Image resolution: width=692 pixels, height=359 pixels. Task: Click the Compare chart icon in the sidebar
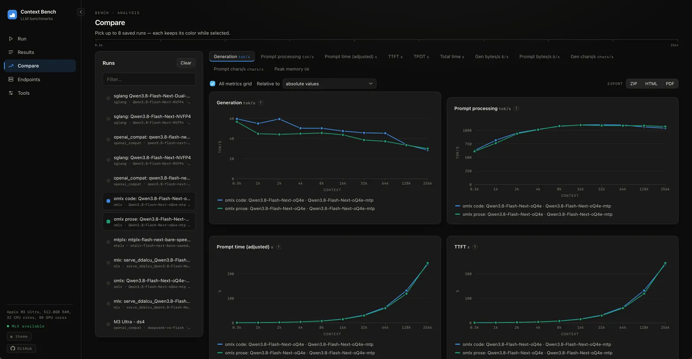pos(11,66)
